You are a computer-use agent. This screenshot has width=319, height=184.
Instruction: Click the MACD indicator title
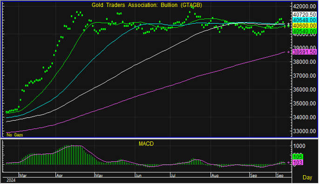[x=146, y=144]
